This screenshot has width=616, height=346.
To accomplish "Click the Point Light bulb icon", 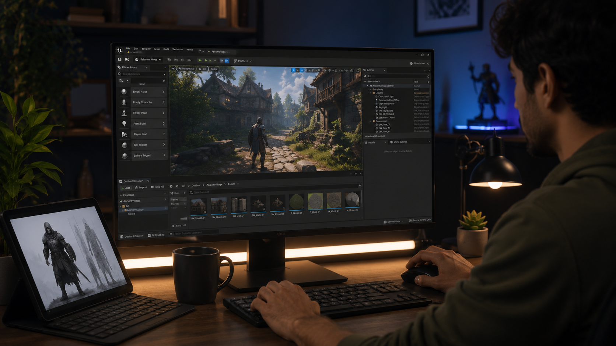I will (124, 124).
